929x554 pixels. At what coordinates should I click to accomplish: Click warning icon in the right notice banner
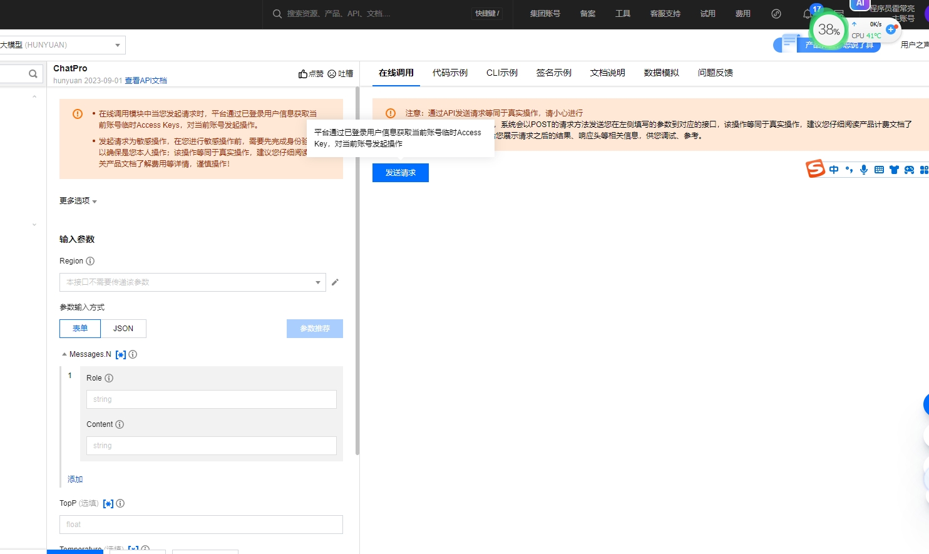391,113
